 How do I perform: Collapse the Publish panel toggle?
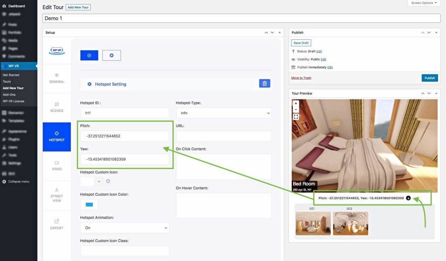pyautogui.click(x=436, y=32)
